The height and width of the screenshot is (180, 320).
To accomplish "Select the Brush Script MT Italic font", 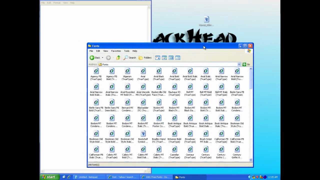I will (206, 137).
